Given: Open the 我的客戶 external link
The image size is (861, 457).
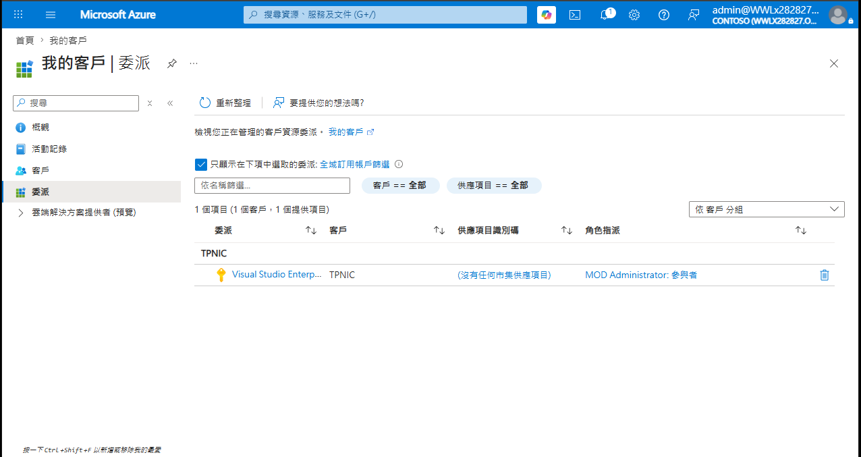Looking at the screenshot, I should pyautogui.click(x=351, y=132).
